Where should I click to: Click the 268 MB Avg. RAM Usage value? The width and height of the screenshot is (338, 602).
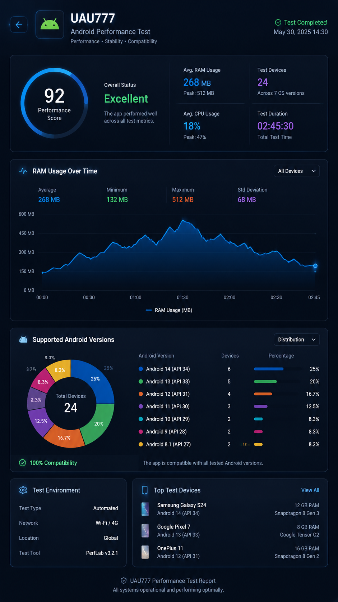197,82
